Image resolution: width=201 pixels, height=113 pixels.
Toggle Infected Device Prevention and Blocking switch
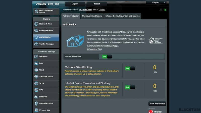[x=130, y=87]
